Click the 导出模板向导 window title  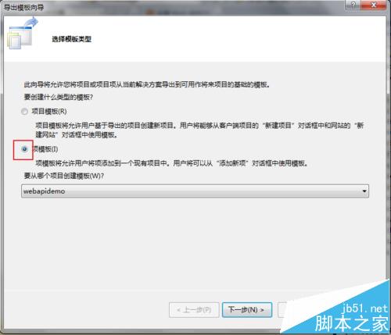[x=24, y=7]
